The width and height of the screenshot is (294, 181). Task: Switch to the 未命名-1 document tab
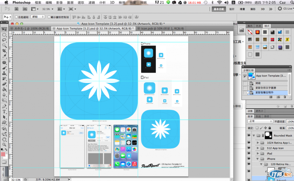[30, 29]
